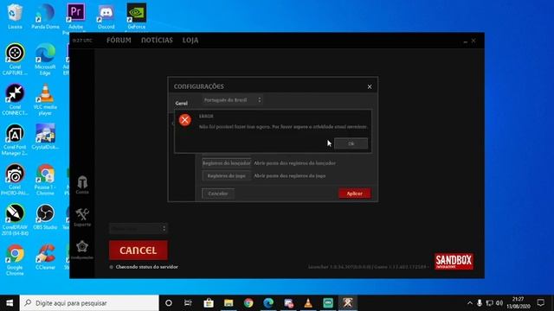The height and width of the screenshot is (311, 554).
Task: Open CrystalDisk desktop shortcut
Action: pyautogui.click(x=45, y=136)
